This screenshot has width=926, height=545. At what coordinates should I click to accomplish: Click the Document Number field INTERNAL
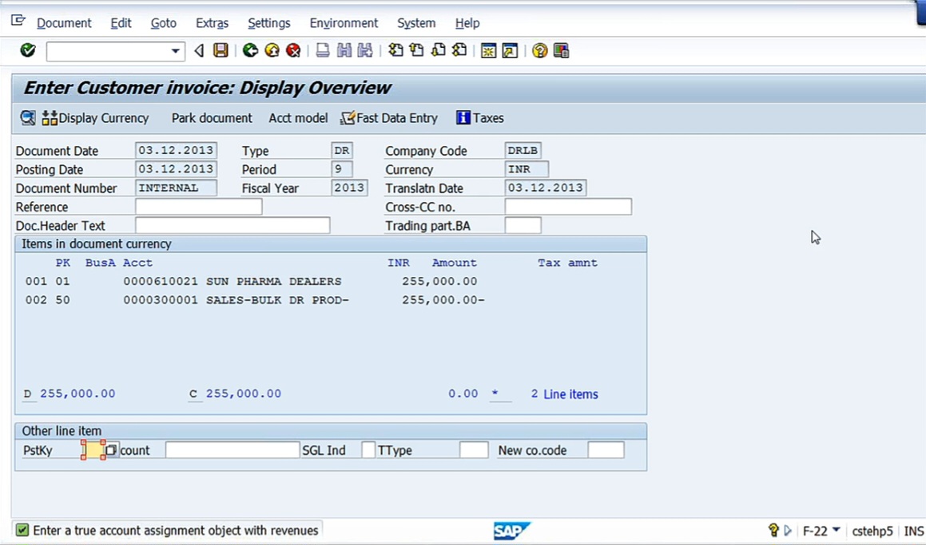176,188
